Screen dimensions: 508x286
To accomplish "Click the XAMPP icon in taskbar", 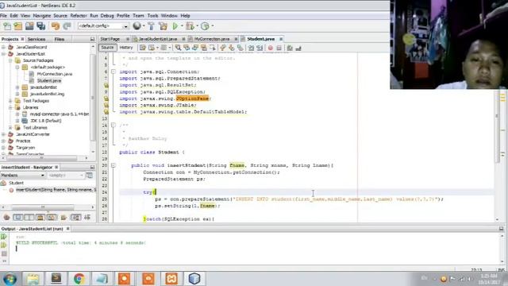I will point(171,279).
